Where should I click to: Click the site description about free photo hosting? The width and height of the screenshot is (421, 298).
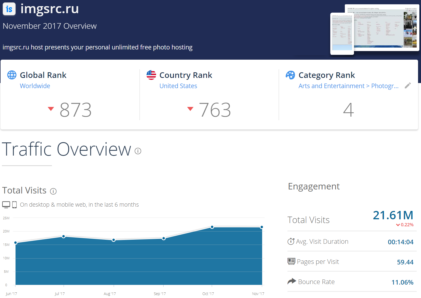click(x=97, y=47)
